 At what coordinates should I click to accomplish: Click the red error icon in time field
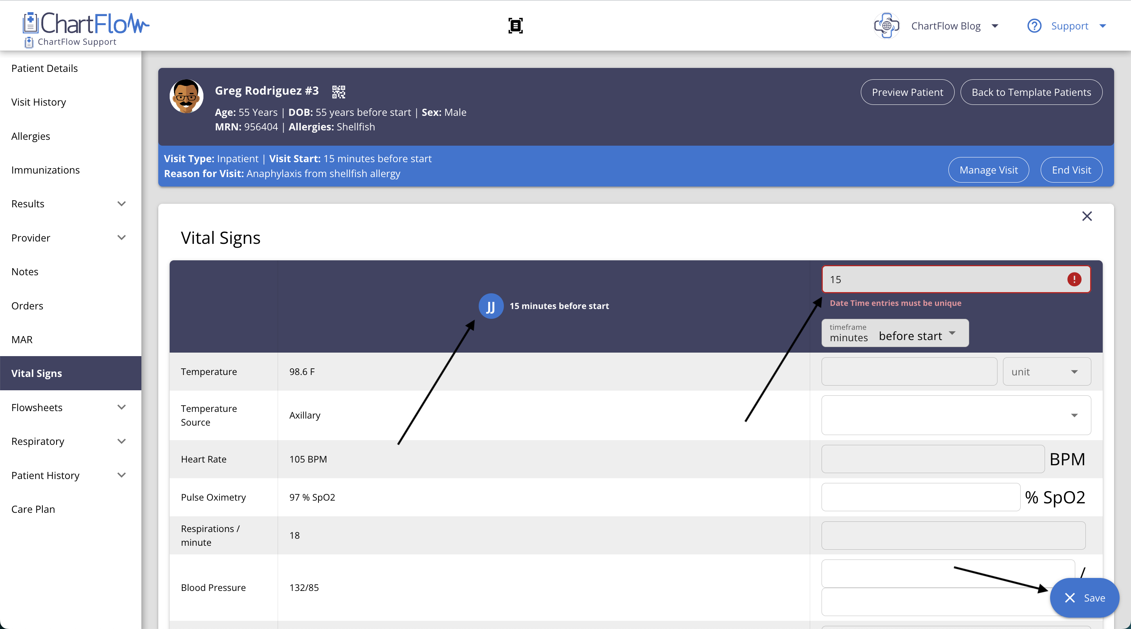[x=1074, y=279]
